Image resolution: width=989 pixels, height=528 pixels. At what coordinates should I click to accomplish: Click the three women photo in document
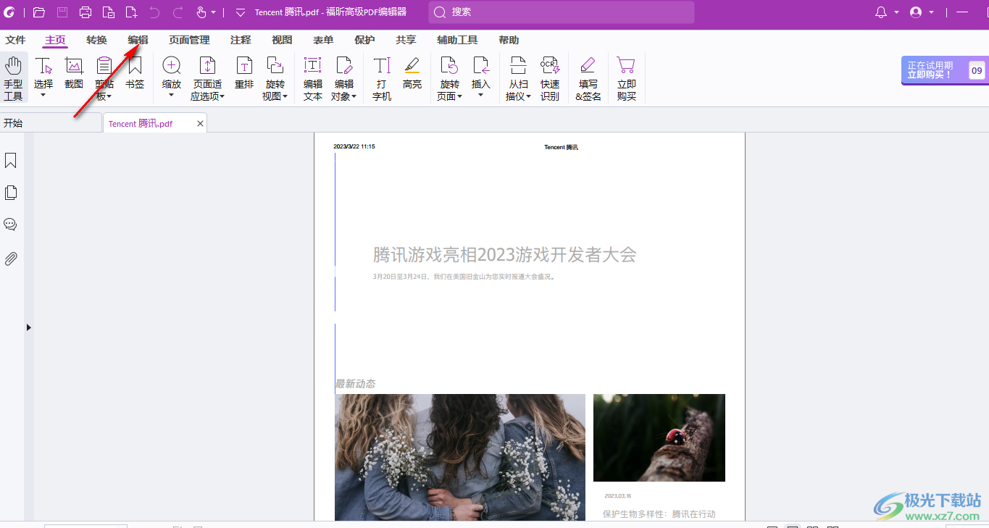[460, 457]
